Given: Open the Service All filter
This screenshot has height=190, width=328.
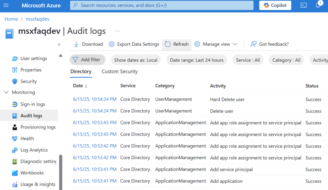Looking at the screenshot, I should click(248, 60).
